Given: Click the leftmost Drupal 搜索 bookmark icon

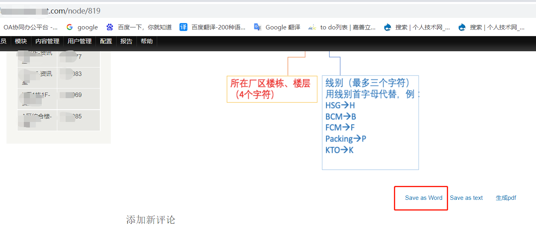Looking at the screenshot, I should [x=387, y=27].
